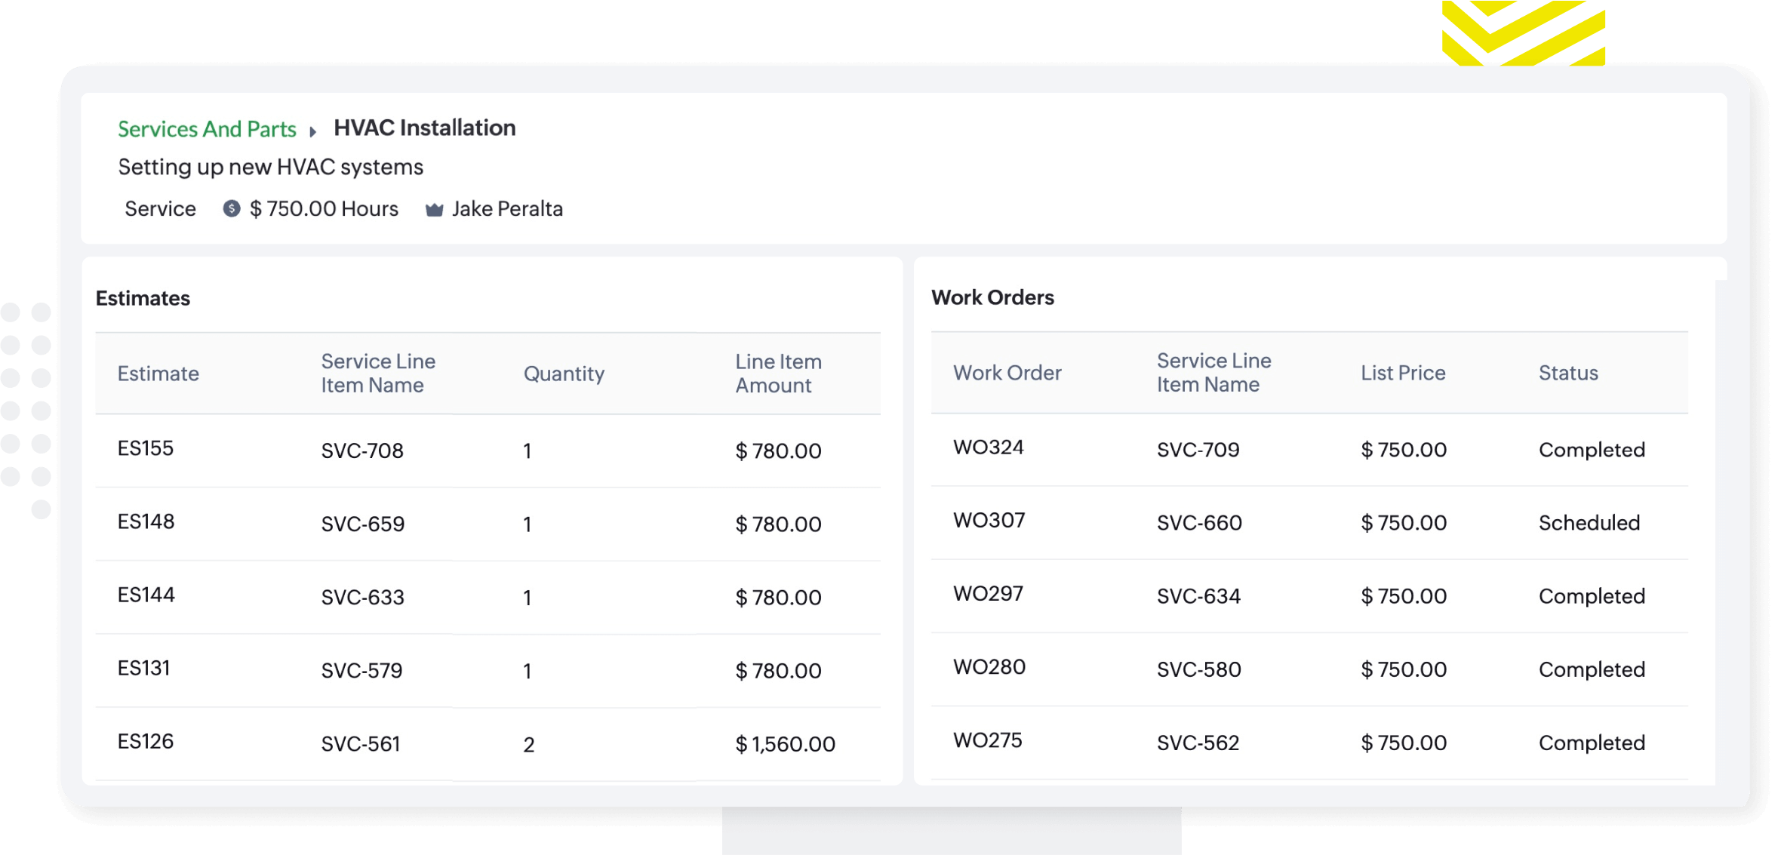The height and width of the screenshot is (855, 1781).
Task: Click the Estimate column header
Action: pos(158,374)
